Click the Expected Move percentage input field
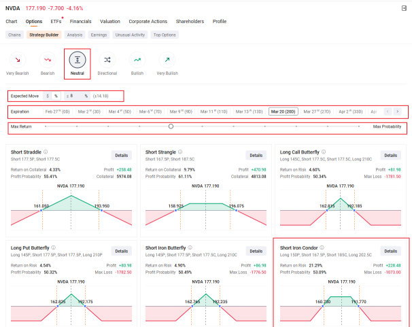The height and width of the screenshot is (327, 412). [x=77, y=96]
